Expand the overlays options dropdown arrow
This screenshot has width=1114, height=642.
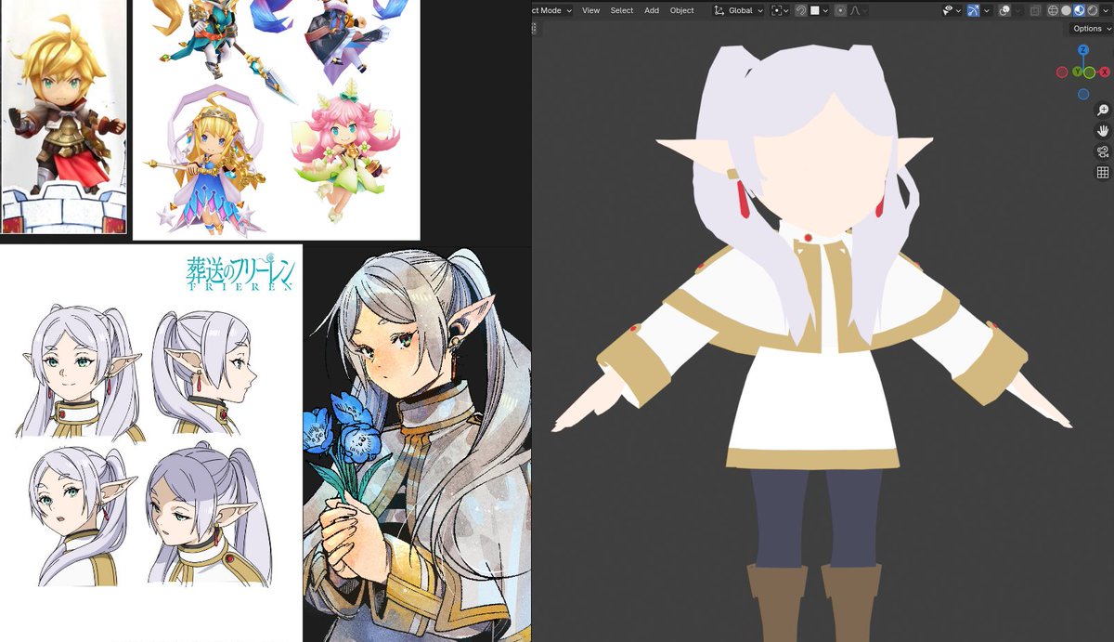click(1017, 10)
